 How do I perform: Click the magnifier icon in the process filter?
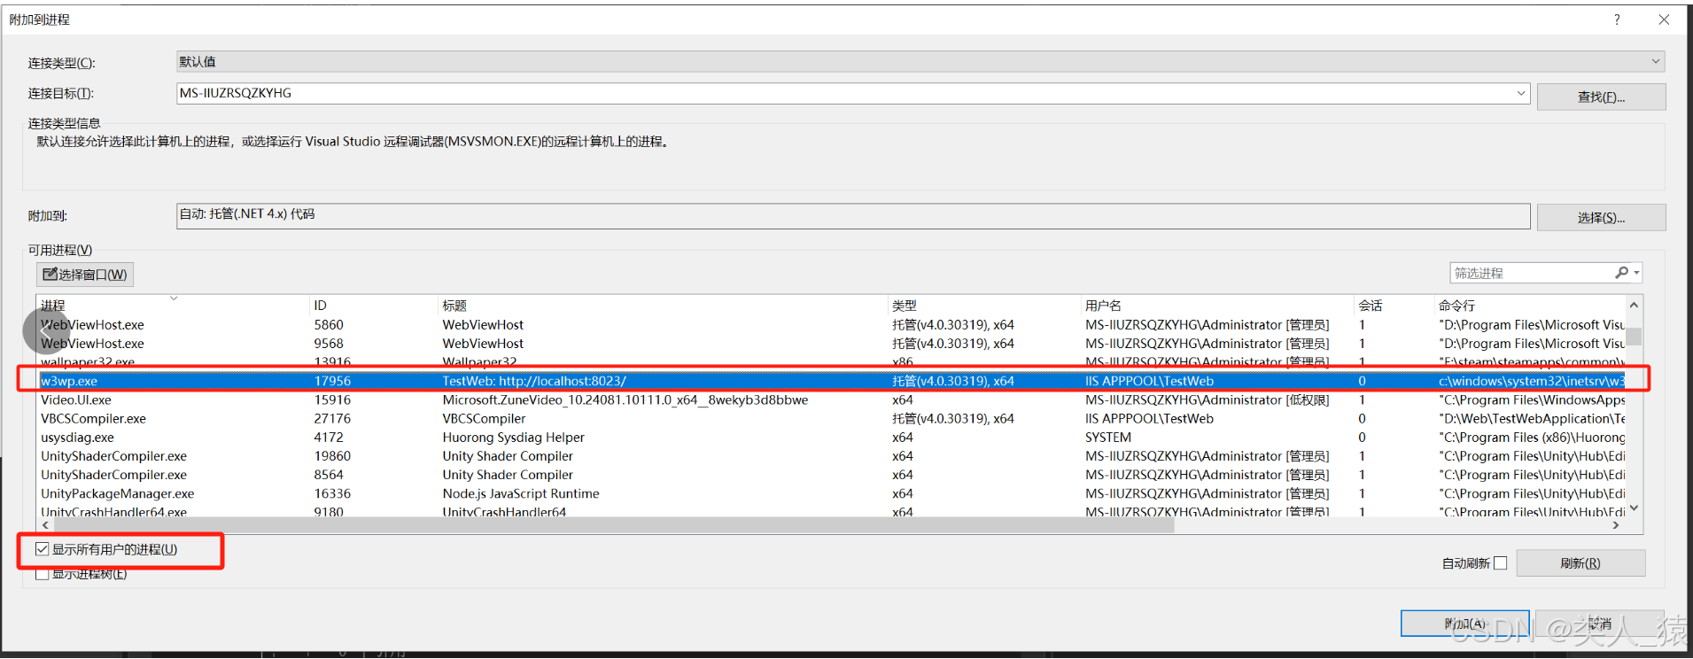click(x=1621, y=273)
